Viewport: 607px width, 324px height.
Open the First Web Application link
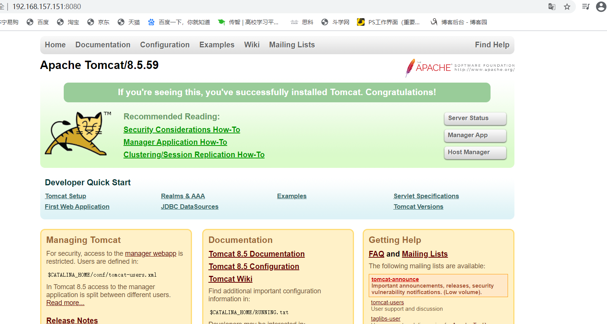point(77,207)
